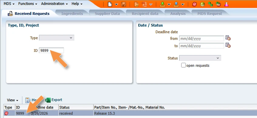Click the received status cell
Screen dimensions: 257x118
[76, 113]
